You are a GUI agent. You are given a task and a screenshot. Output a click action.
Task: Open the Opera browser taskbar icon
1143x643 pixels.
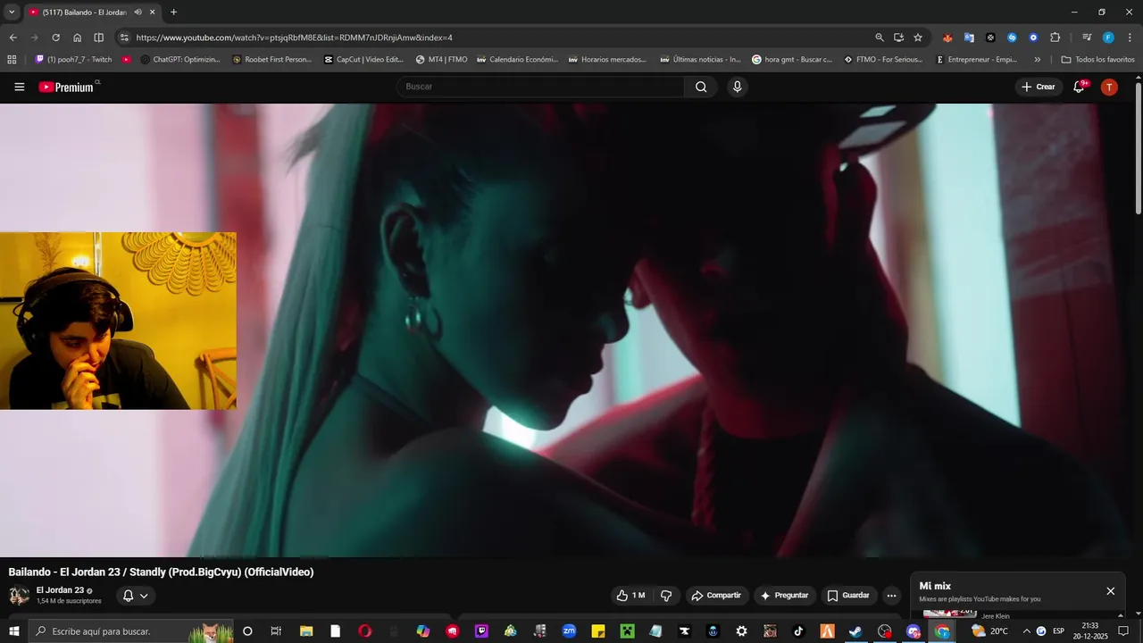pyautogui.click(x=364, y=631)
